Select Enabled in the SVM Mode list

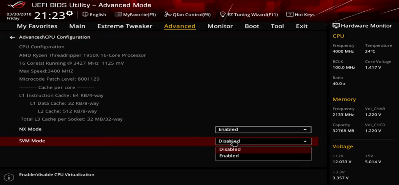(x=229, y=156)
